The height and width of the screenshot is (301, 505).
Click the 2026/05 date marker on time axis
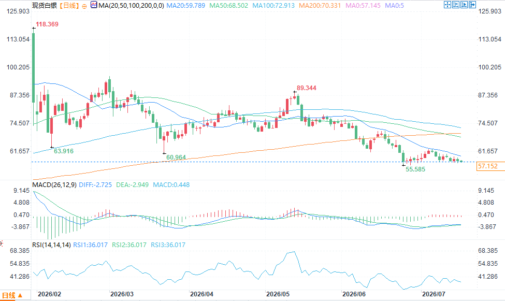278,294
